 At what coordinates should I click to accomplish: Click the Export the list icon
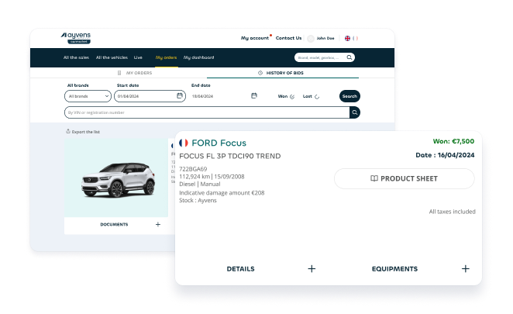pyautogui.click(x=68, y=131)
